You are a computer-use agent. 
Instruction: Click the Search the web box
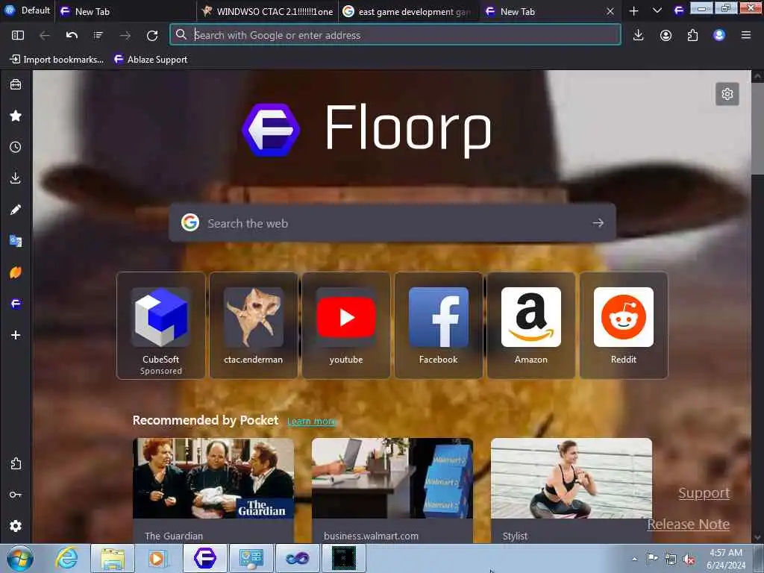[x=392, y=223]
